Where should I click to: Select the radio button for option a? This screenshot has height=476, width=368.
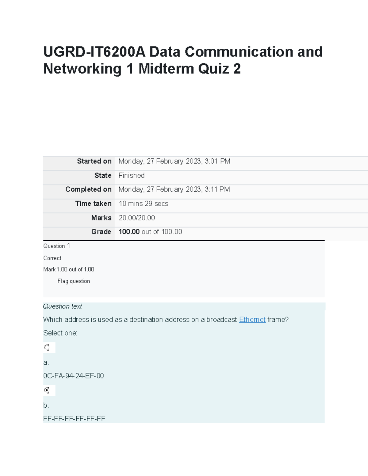(47, 348)
